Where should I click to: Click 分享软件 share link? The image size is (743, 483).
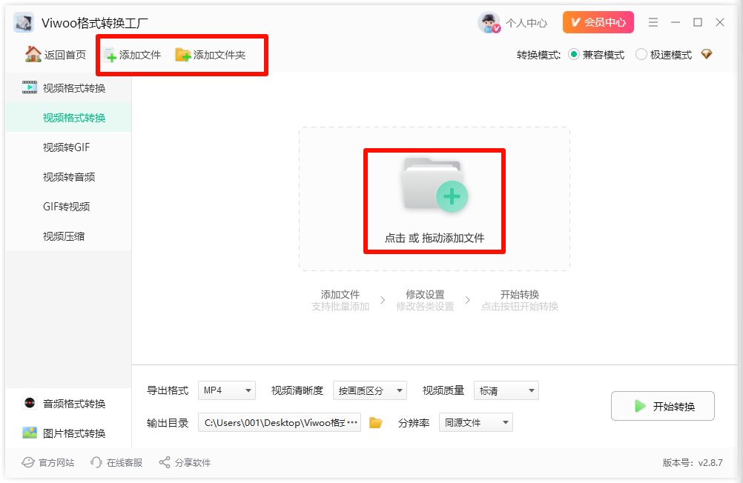(x=185, y=462)
